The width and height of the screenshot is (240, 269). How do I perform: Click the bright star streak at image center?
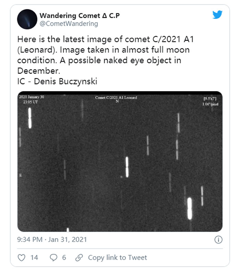click(x=127, y=167)
